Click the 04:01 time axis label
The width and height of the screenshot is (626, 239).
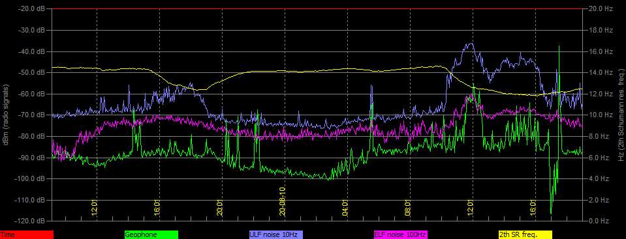click(345, 208)
